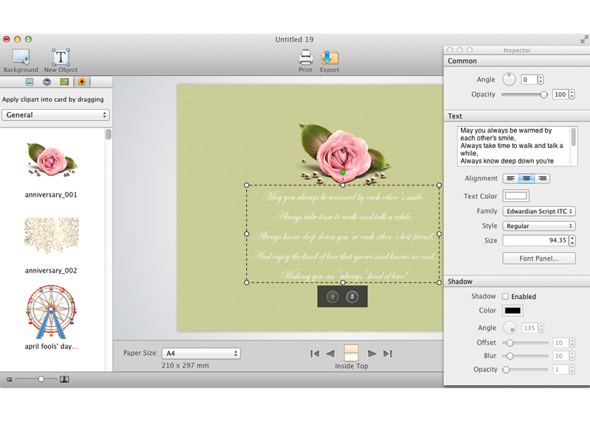The width and height of the screenshot is (590, 442).
Task: Jump to the last card page
Action: point(386,352)
